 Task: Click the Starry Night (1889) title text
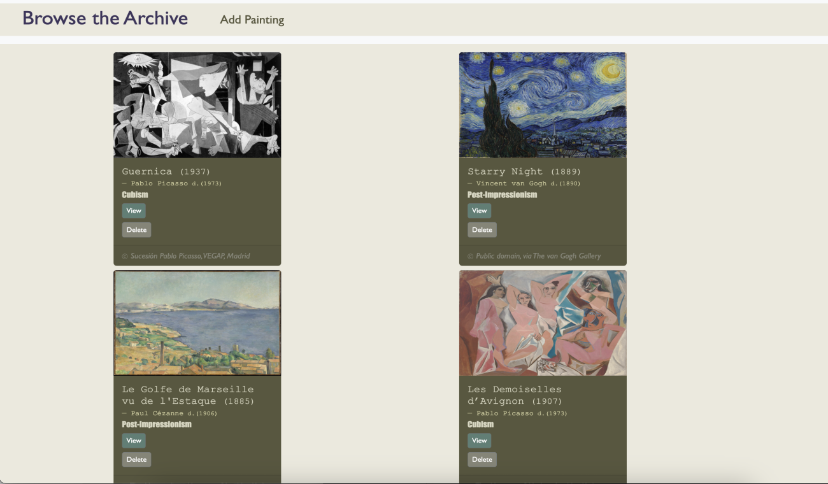(524, 171)
